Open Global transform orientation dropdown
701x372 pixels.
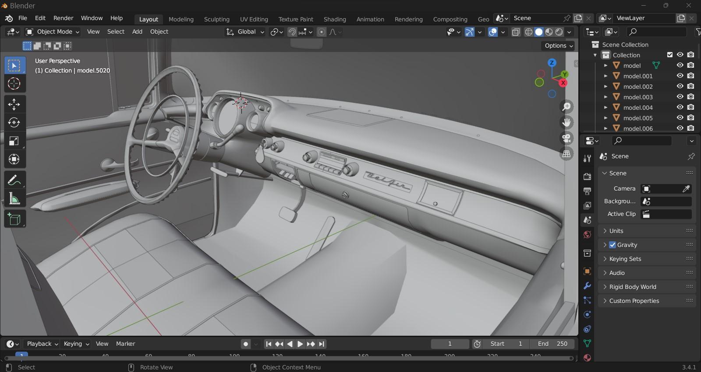[245, 32]
